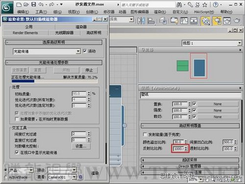Click the Mirror tool icon
Viewport: 245px width, 184px height.
(x=141, y=21)
